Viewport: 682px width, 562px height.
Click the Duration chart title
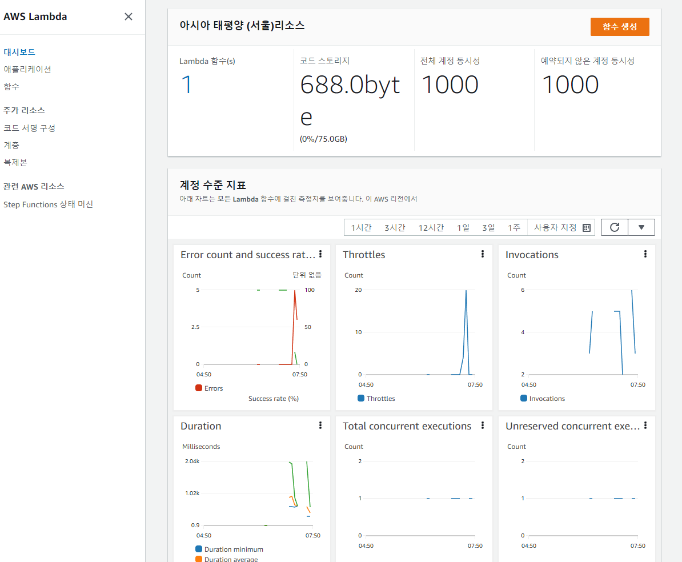click(x=201, y=426)
